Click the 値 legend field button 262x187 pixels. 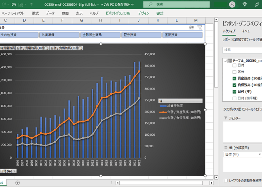click(180, 101)
